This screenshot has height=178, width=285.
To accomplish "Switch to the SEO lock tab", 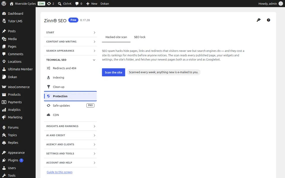I will coord(140,37).
